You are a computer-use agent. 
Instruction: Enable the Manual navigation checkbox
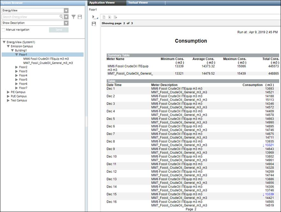pyautogui.click(x=3, y=30)
